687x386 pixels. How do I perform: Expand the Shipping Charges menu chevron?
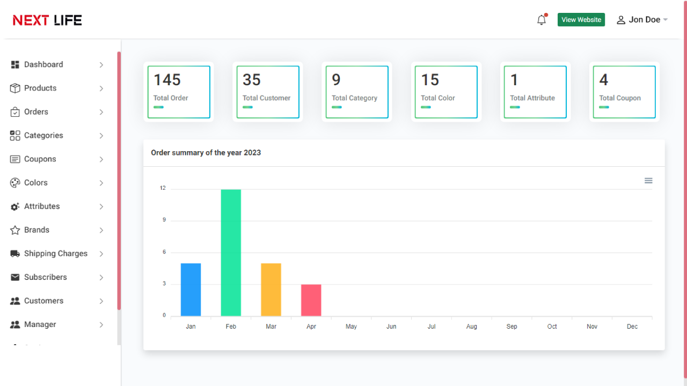point(101,254)
